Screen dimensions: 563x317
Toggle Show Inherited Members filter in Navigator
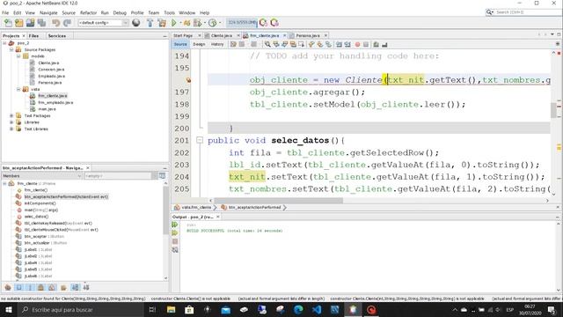(8, 288)
